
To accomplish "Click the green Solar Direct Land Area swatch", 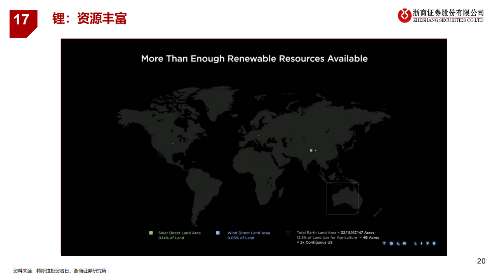I will pyautogui.click(x=151, y=233).
